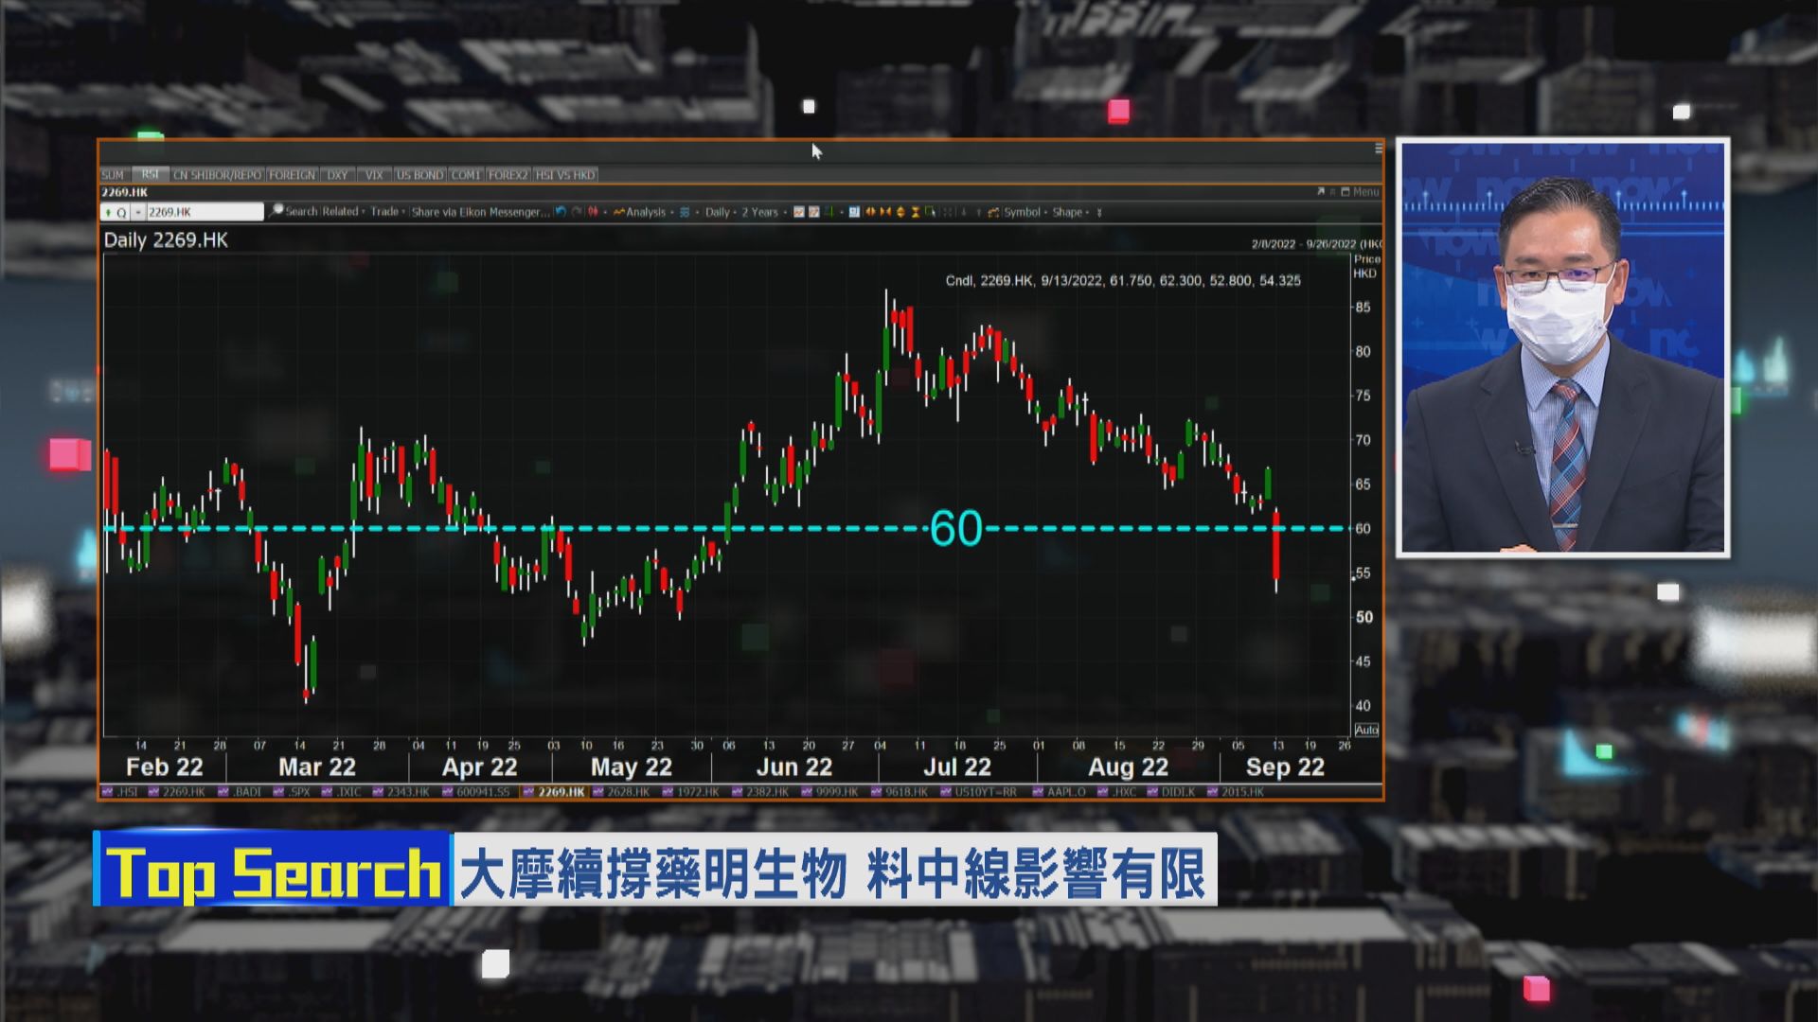
Task: Click the 2269.HK symbol input field
Action: pyautogui.click(x=199, y=212)
